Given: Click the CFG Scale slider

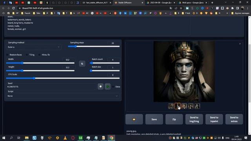Looking at the screenshot, I should pos(63,78).
